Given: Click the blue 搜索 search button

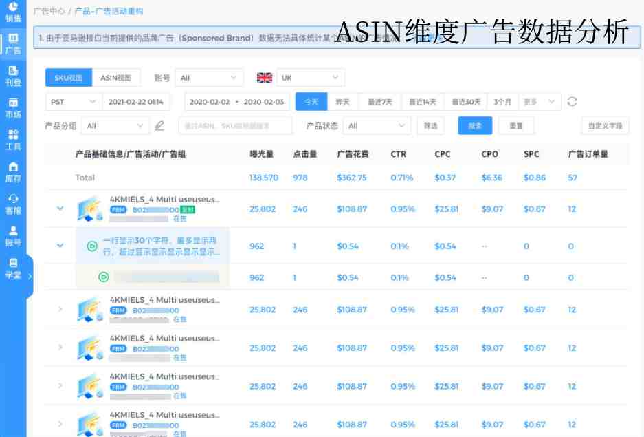Looking at the screenshot, I should point(475,126).
